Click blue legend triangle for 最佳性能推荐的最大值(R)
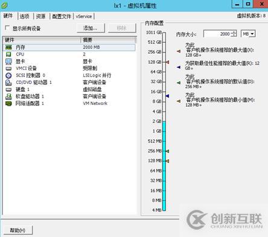268x237 pixels. [179, 67]
